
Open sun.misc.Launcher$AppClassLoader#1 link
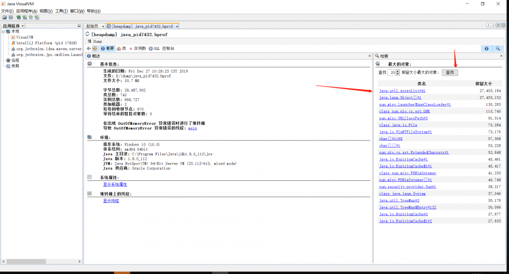[x=415, y=104]
